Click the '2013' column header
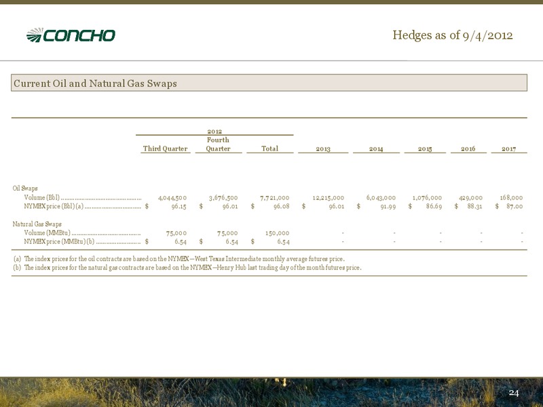This screenshot has width=543, height=407. pos(323,149)
